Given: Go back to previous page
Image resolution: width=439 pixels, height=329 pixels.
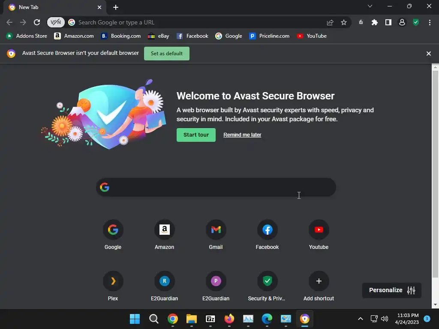Looking at the screenshot, I should tap(9, 22).
